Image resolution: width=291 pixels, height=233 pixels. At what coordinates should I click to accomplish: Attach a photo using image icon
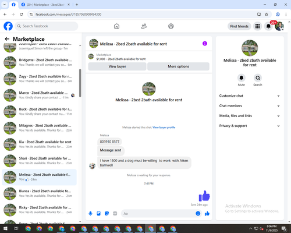(x=98, y=214)
